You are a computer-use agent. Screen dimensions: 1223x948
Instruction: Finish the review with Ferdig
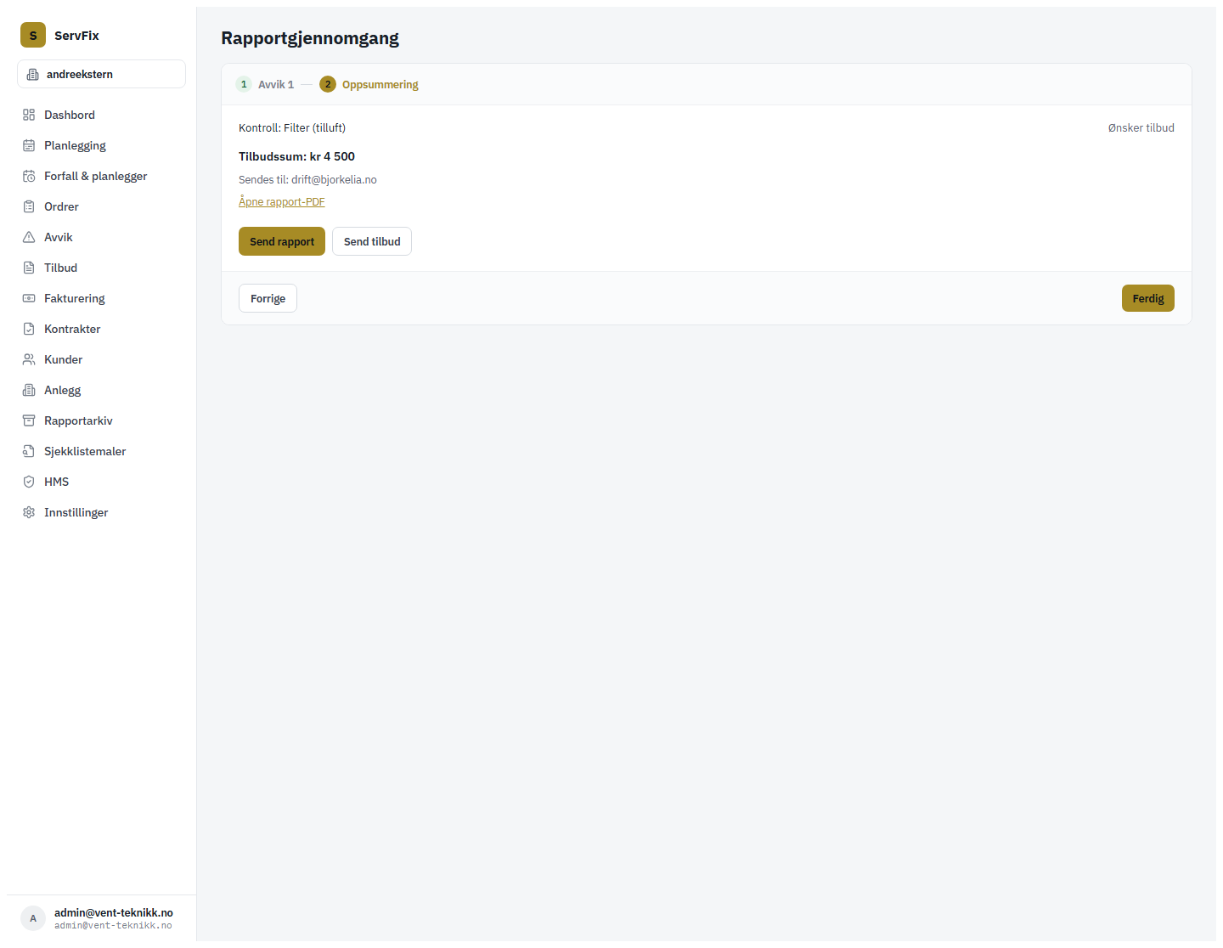coord(1148,298)
